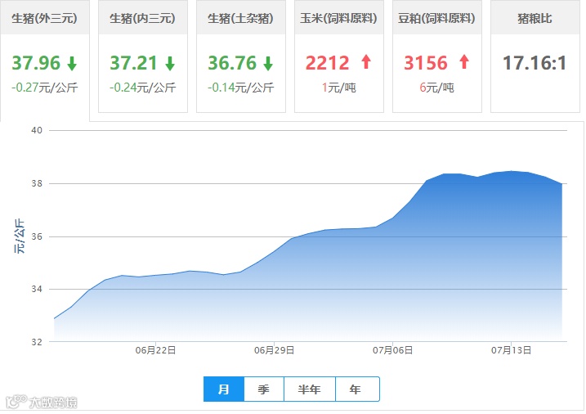
Task: Click the change text -0.14元/公斤
Action: pyautogui.click(x=240, y=88)
